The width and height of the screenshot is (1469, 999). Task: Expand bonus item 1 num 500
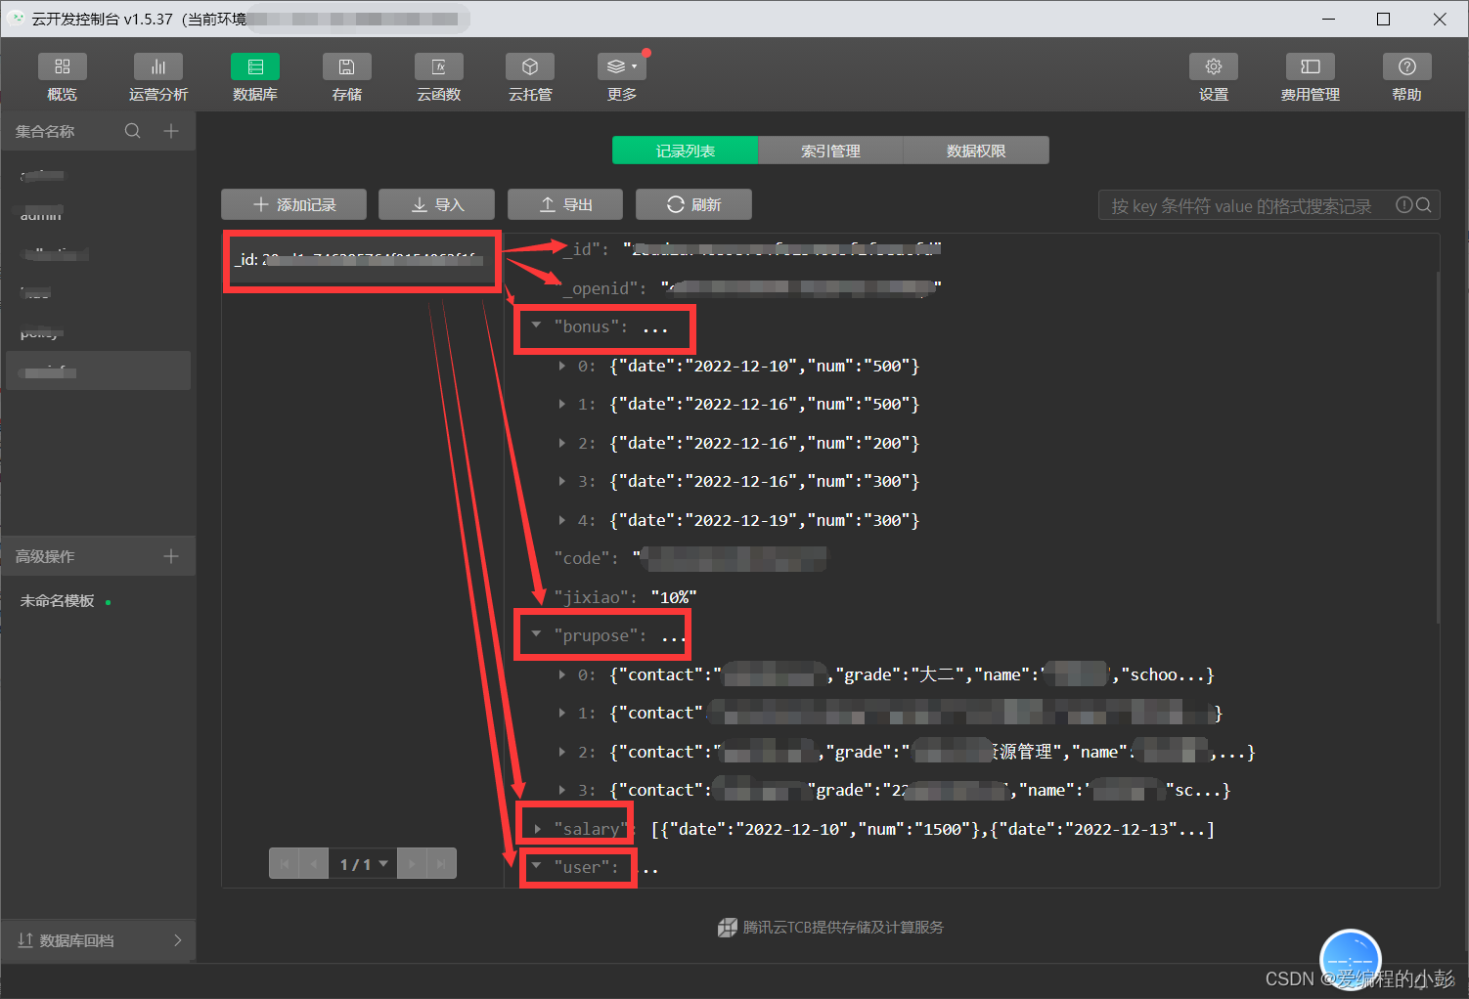click(562, 404)
